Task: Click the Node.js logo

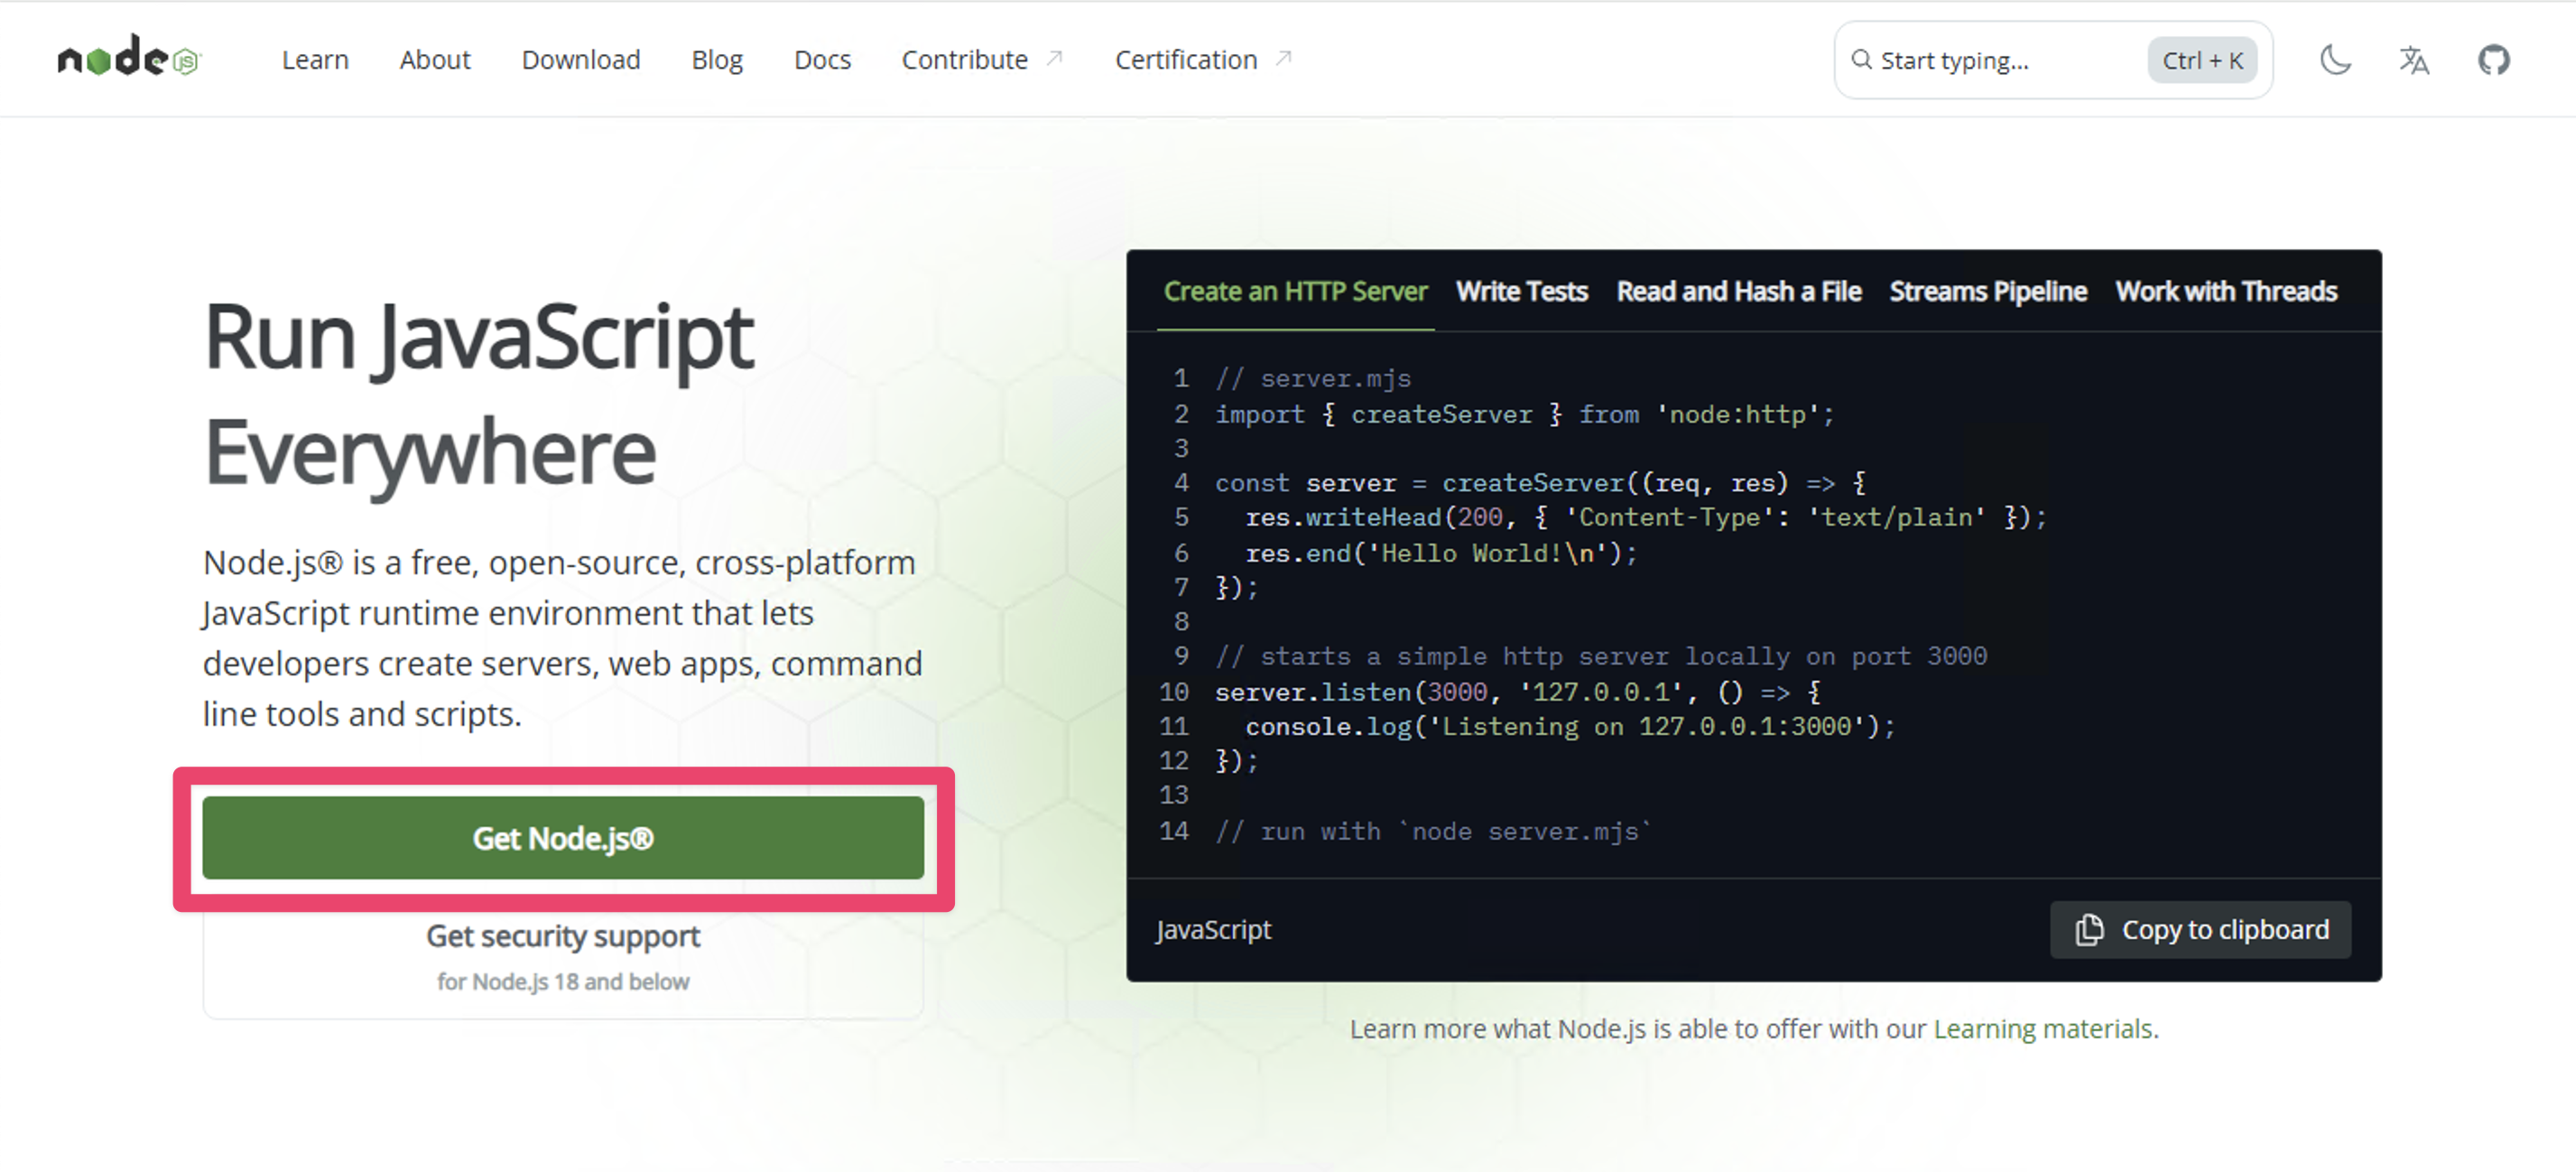Action: coord(129,58)
